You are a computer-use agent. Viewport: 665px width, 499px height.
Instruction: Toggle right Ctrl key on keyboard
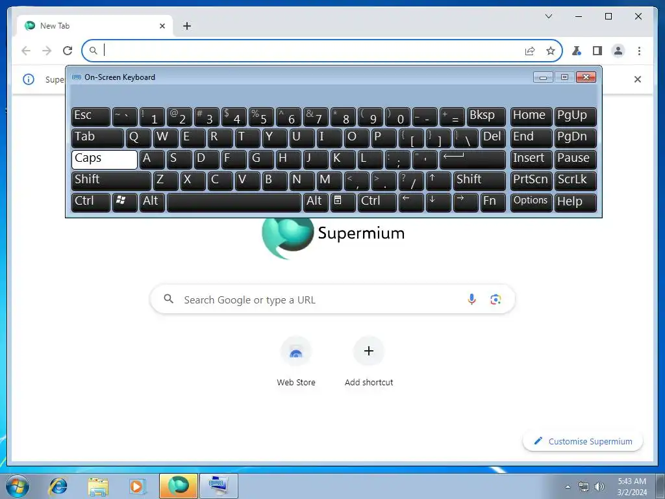click(377, 203)
